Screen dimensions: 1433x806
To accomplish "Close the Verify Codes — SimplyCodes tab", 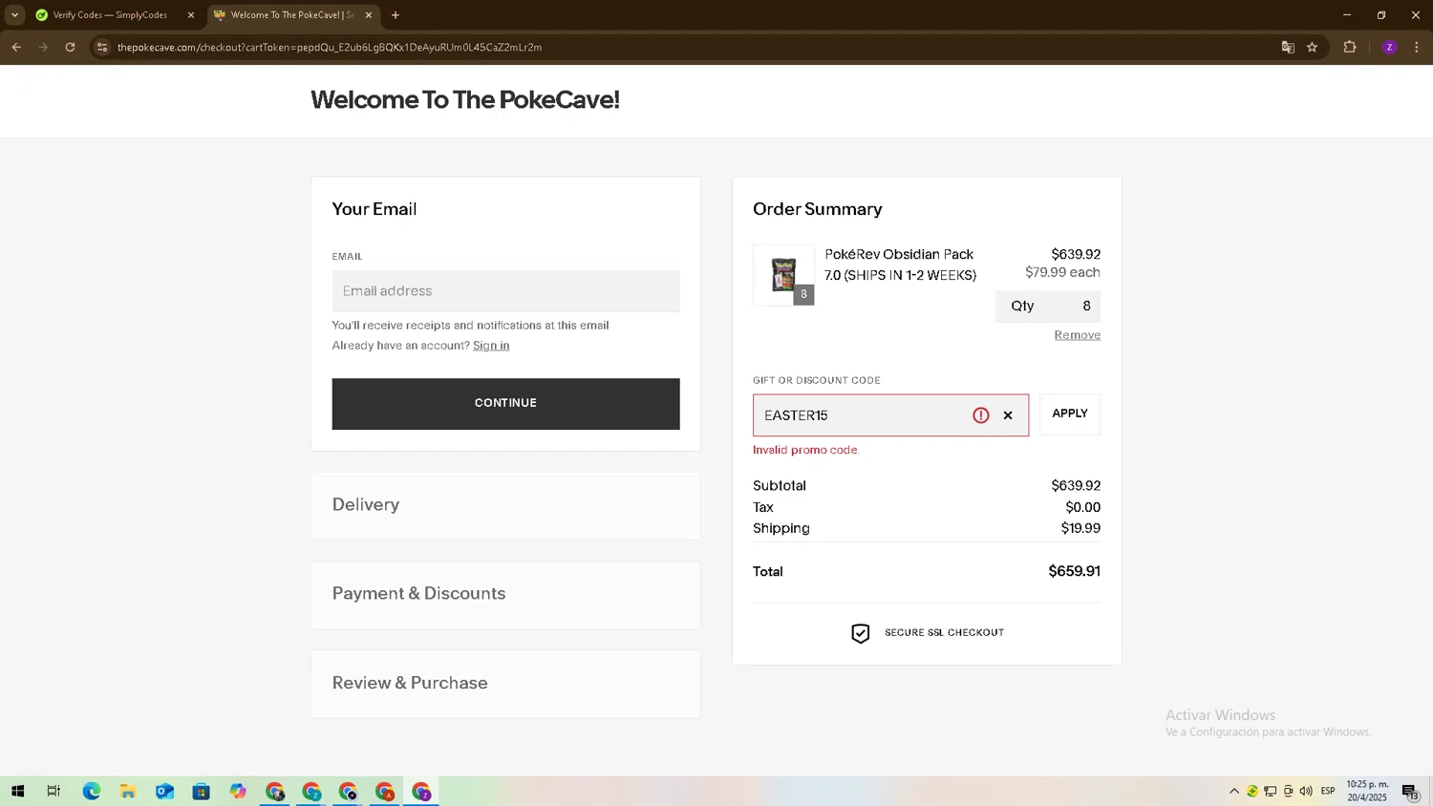I will [190, 14].
